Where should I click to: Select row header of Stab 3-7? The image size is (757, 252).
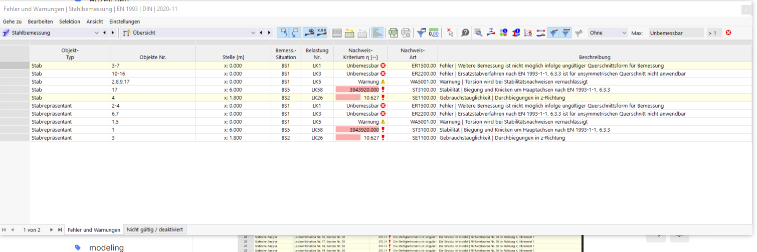(15, 66)
